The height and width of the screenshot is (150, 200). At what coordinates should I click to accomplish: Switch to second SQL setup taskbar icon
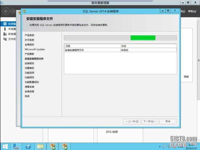(x=64, y=146)
